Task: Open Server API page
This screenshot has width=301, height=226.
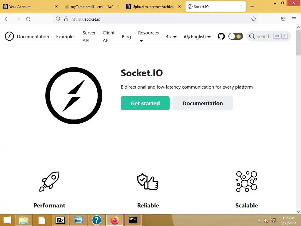Action: click(89, 36)
